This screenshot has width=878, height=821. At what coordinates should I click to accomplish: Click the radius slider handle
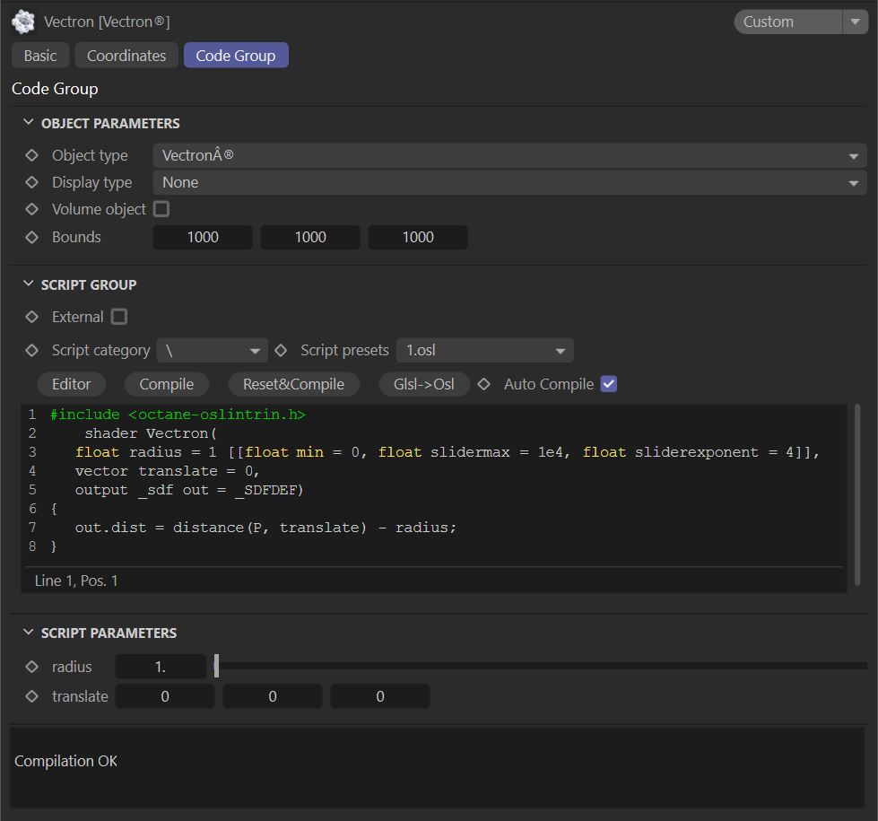pos(217,667)
